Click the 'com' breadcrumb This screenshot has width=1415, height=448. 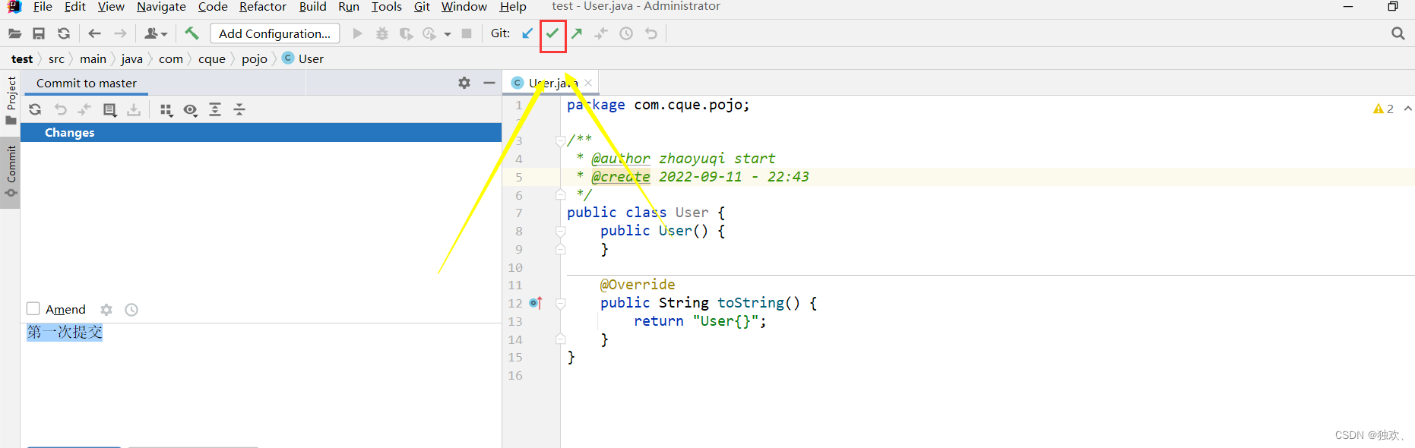tap(171, 59)
